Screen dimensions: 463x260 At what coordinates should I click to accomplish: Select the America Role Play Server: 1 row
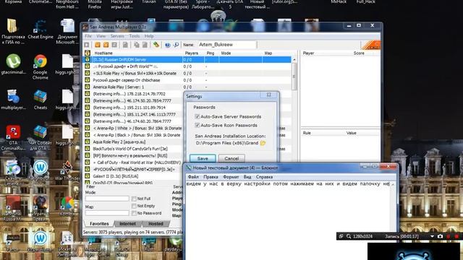pos(187,87)
